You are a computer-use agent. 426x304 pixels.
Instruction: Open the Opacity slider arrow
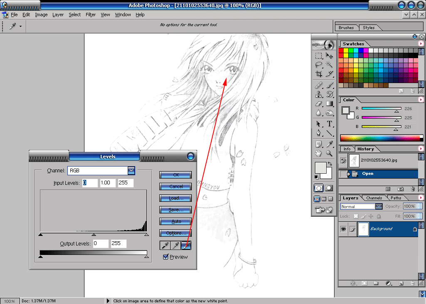(420, 206)
